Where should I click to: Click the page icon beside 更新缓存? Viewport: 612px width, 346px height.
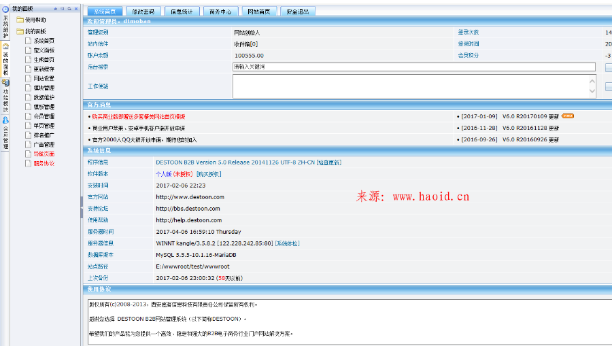(x=28, y=69)
